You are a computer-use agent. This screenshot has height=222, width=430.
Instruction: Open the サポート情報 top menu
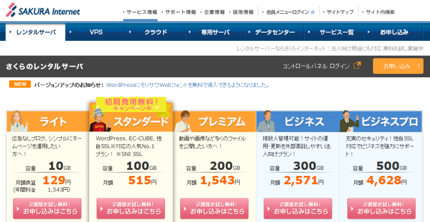pos(180,12)
